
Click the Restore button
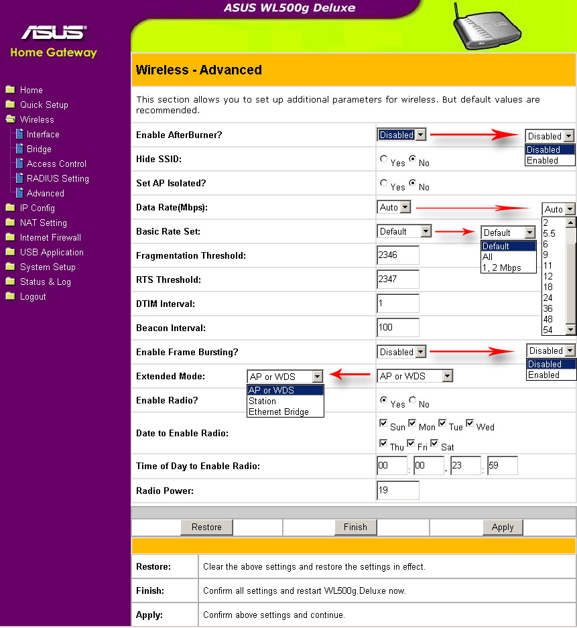pos(206,527)
